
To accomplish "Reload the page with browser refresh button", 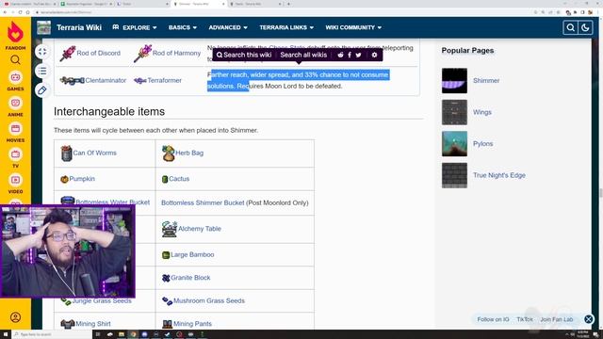I will (x=21, y=12).
